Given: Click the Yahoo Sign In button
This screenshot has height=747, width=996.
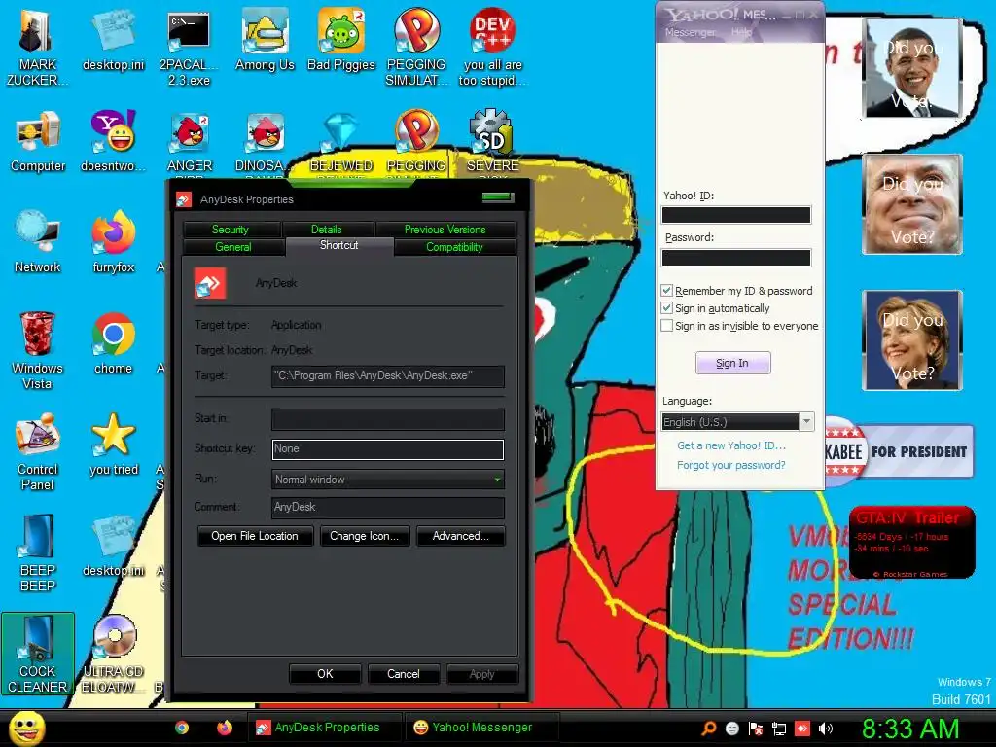Looking at the screenshot, I should (733, 364).
